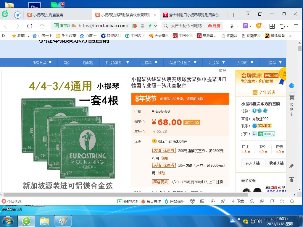Open the 首页 shop menu item
The image size is (303, 227).
67,63
